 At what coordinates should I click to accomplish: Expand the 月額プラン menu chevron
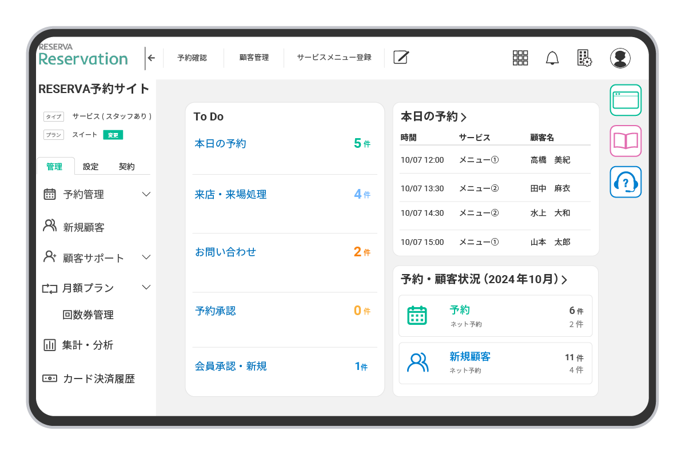[146, 287]
